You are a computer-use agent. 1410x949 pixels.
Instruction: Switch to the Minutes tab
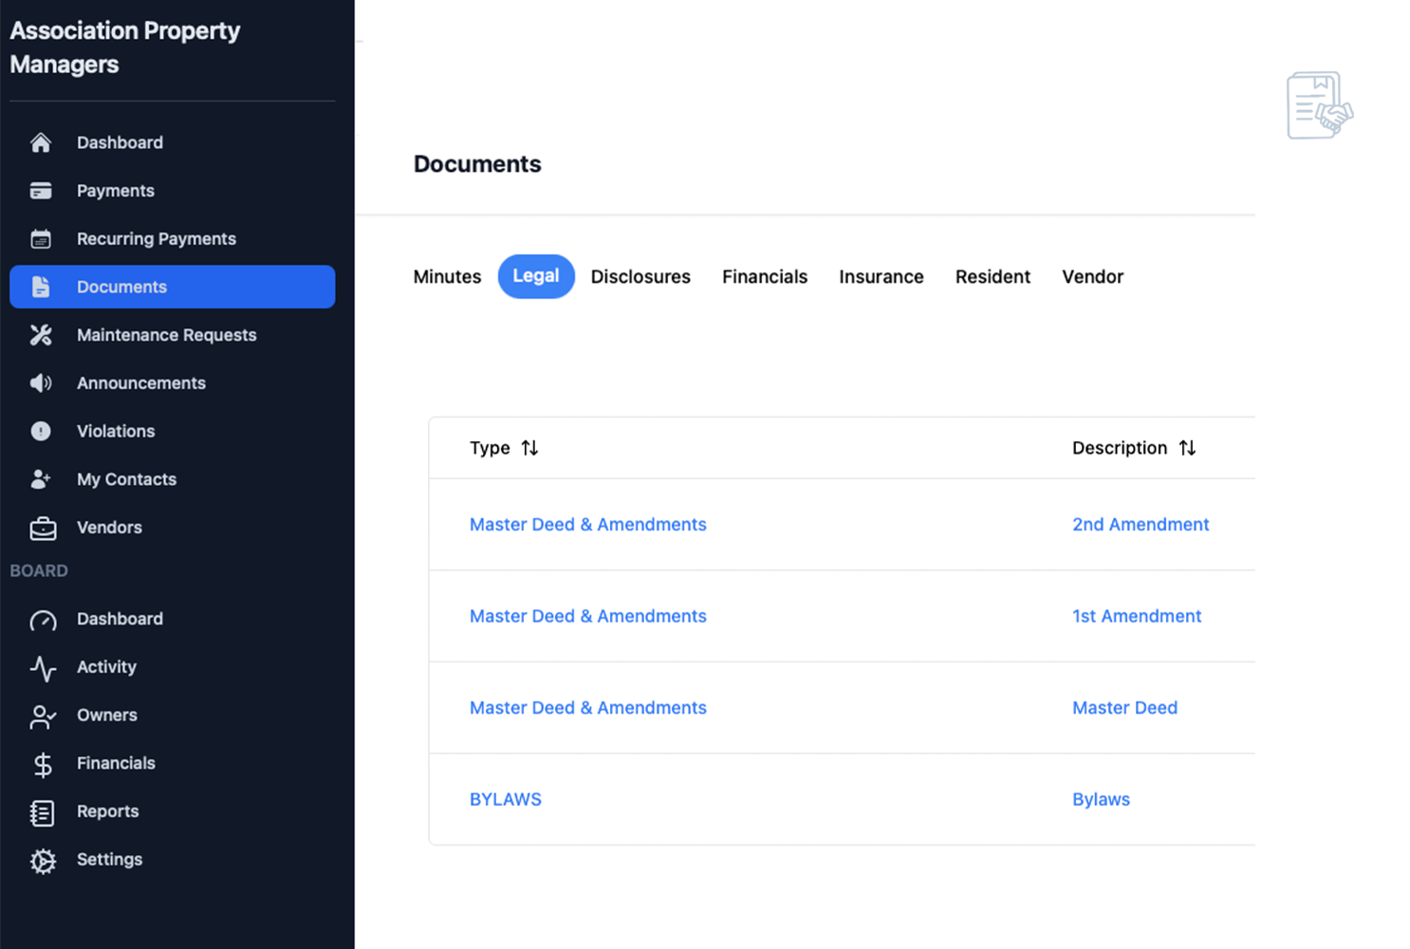tap(447, 277)
